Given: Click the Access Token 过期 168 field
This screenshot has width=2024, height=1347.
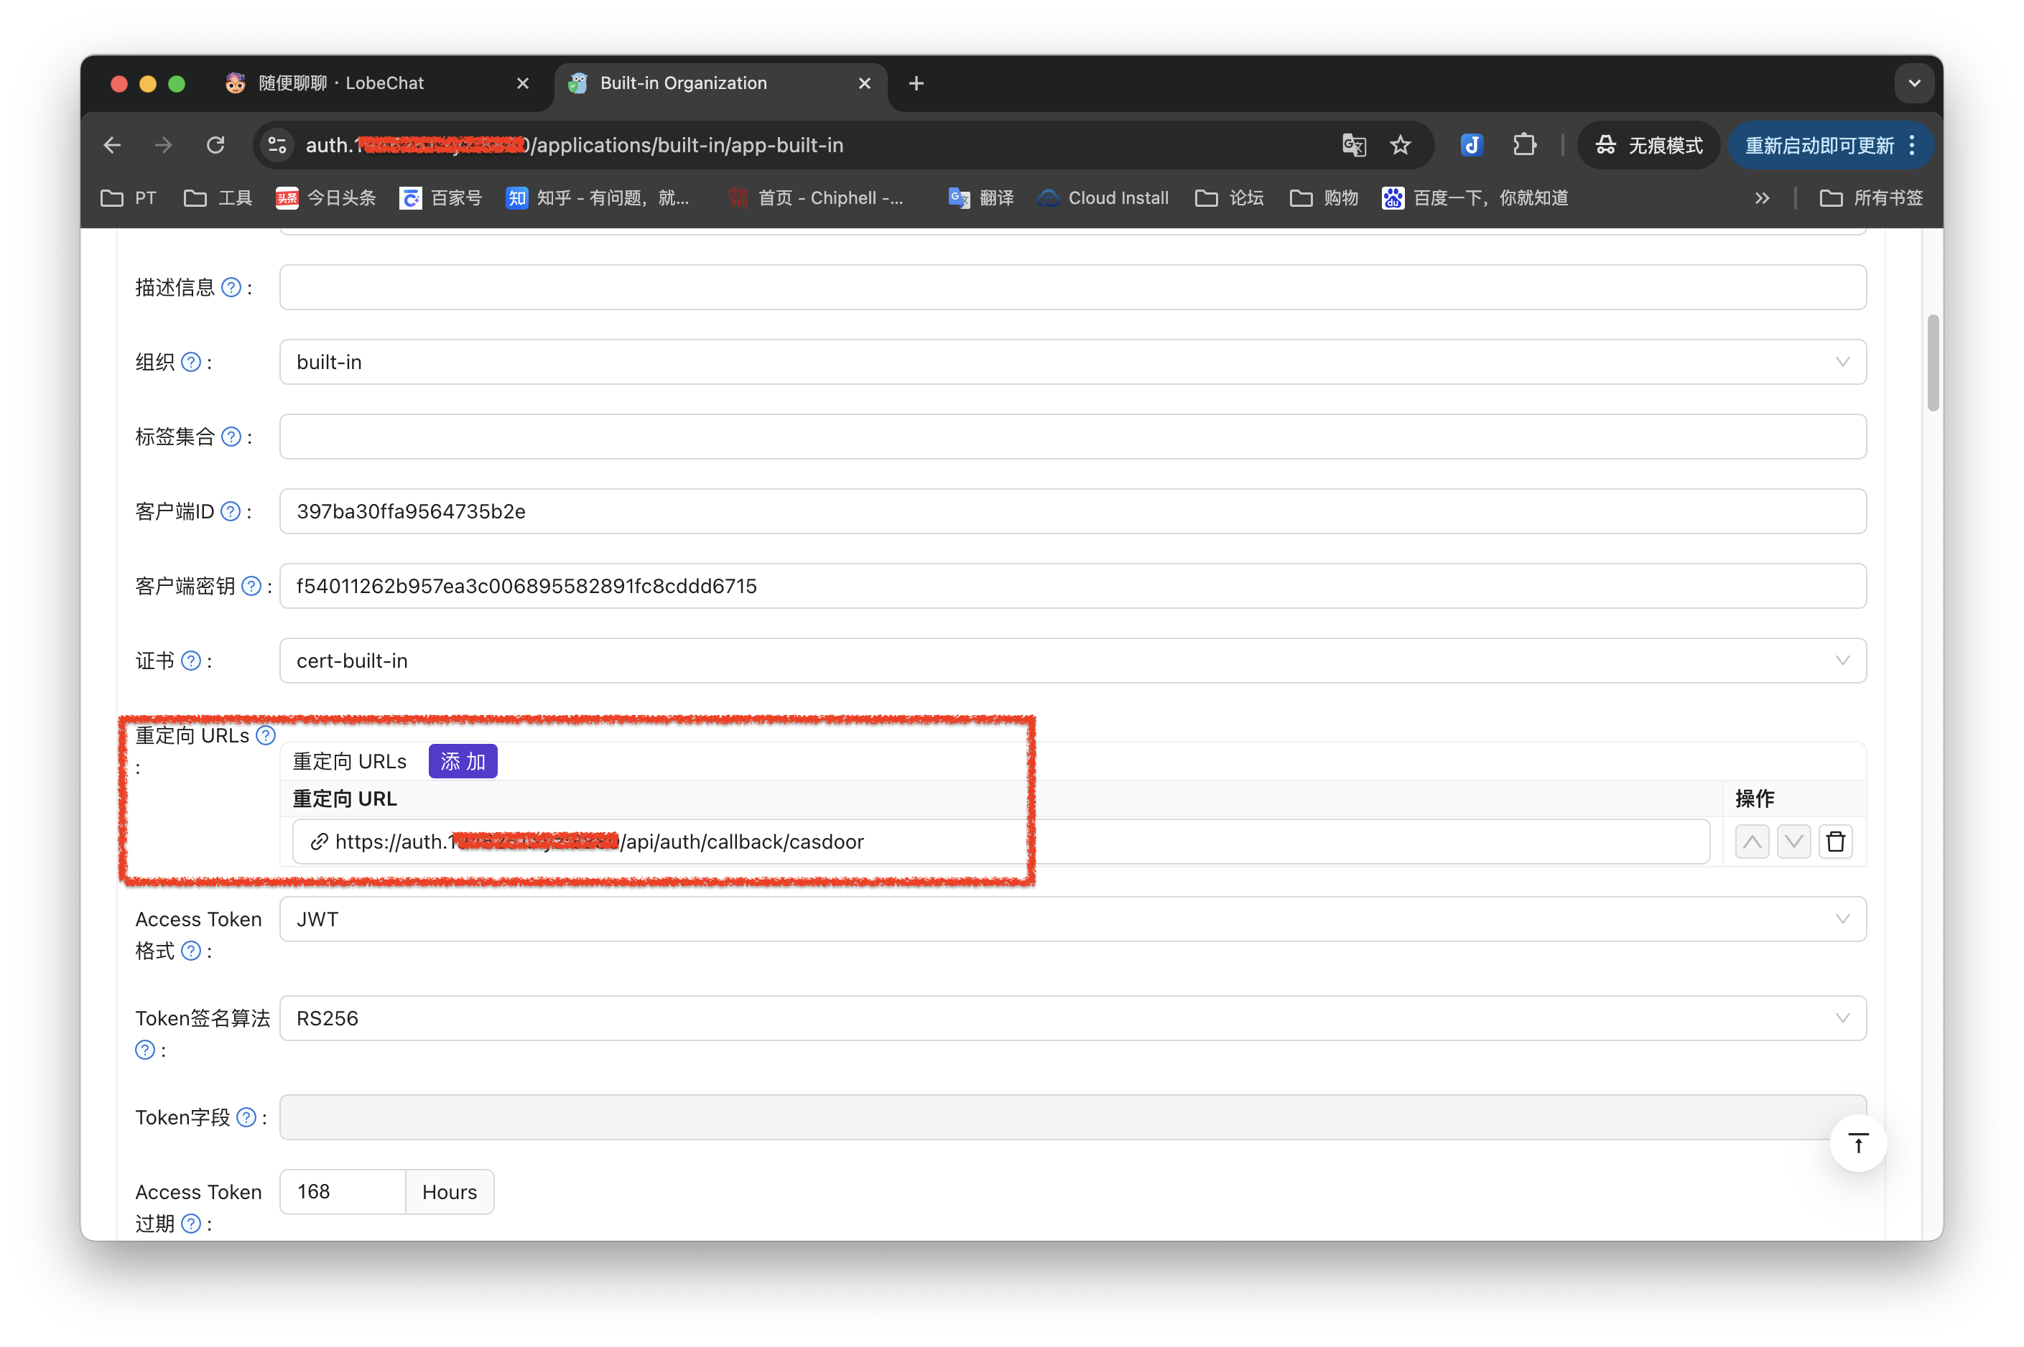Looking at the screenshot, I should [x=343, y=1193].
